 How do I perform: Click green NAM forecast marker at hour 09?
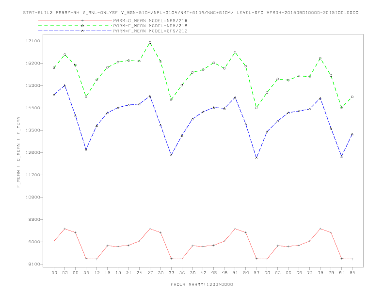[x=86, y=97]
